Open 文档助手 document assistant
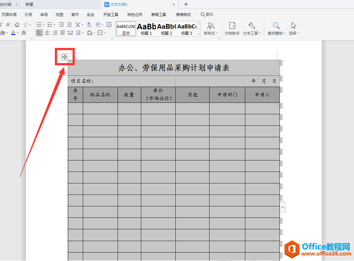Viewport: 354px width, 261px height. 232,29
